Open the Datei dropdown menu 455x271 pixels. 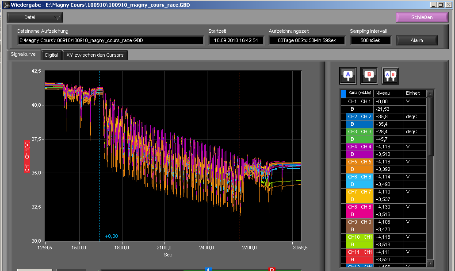[x=35, y=17]
